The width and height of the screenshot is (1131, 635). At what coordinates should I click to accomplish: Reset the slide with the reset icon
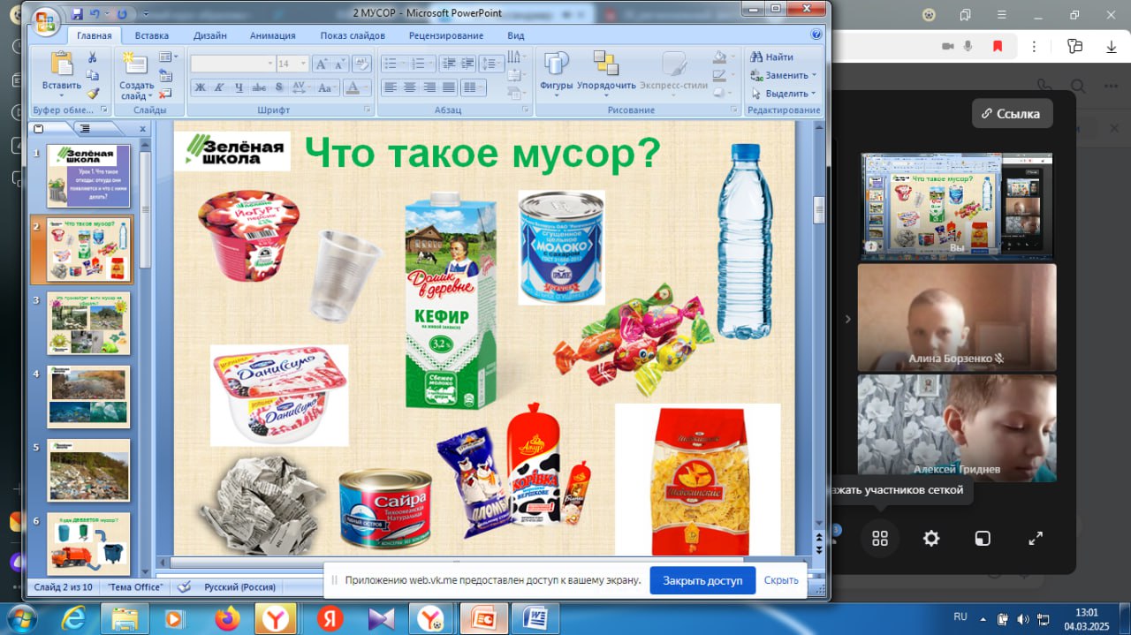tap(165, 74)
